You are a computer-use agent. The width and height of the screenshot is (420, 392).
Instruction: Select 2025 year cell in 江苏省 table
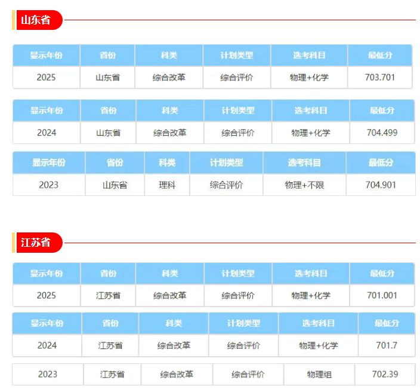47,295
